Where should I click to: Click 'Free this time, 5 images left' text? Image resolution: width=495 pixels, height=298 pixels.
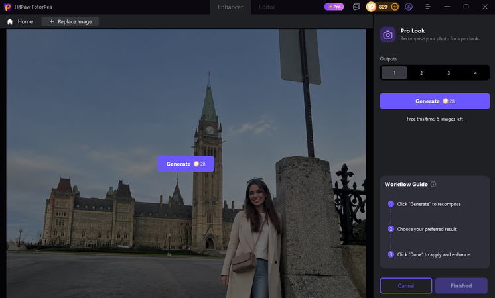tap(435, 119)
